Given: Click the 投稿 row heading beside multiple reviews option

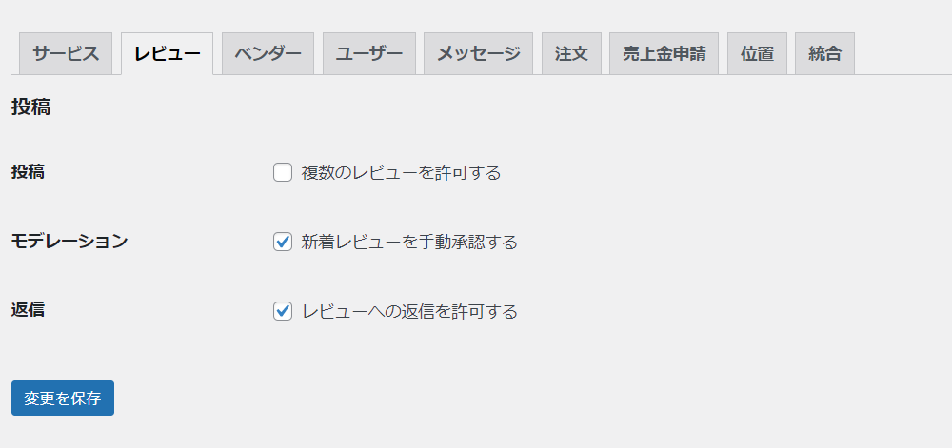Looking at the screenshot, I should coord(28,172).
